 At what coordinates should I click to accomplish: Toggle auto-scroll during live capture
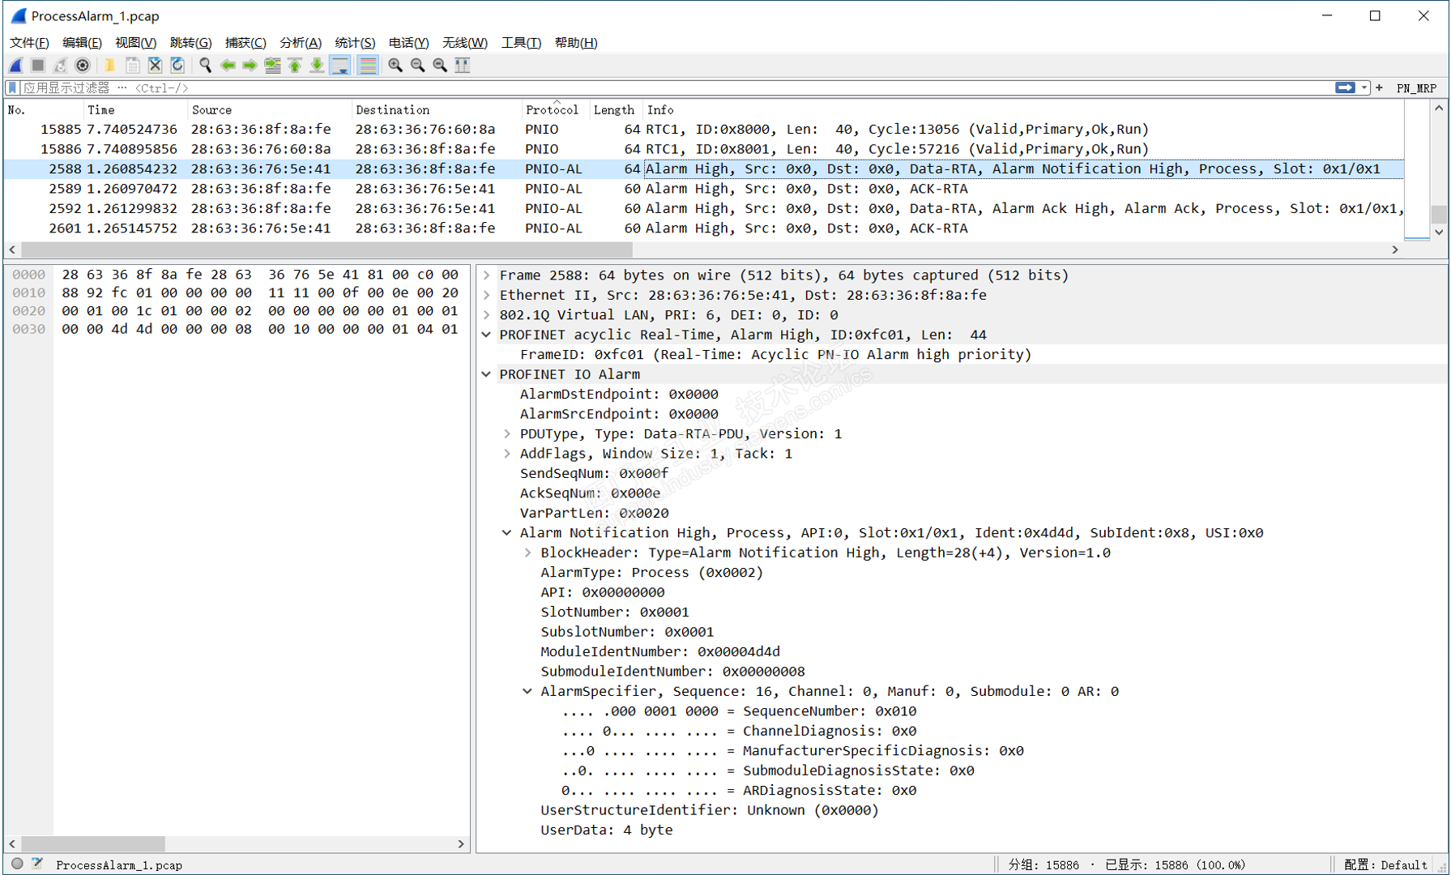coord(340,66)
